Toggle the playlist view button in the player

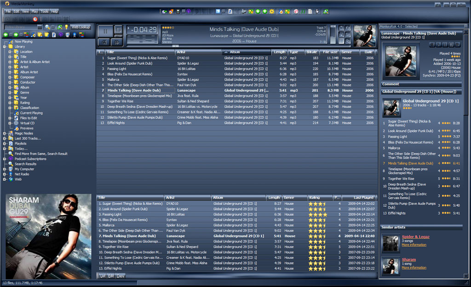pos(341,41)
